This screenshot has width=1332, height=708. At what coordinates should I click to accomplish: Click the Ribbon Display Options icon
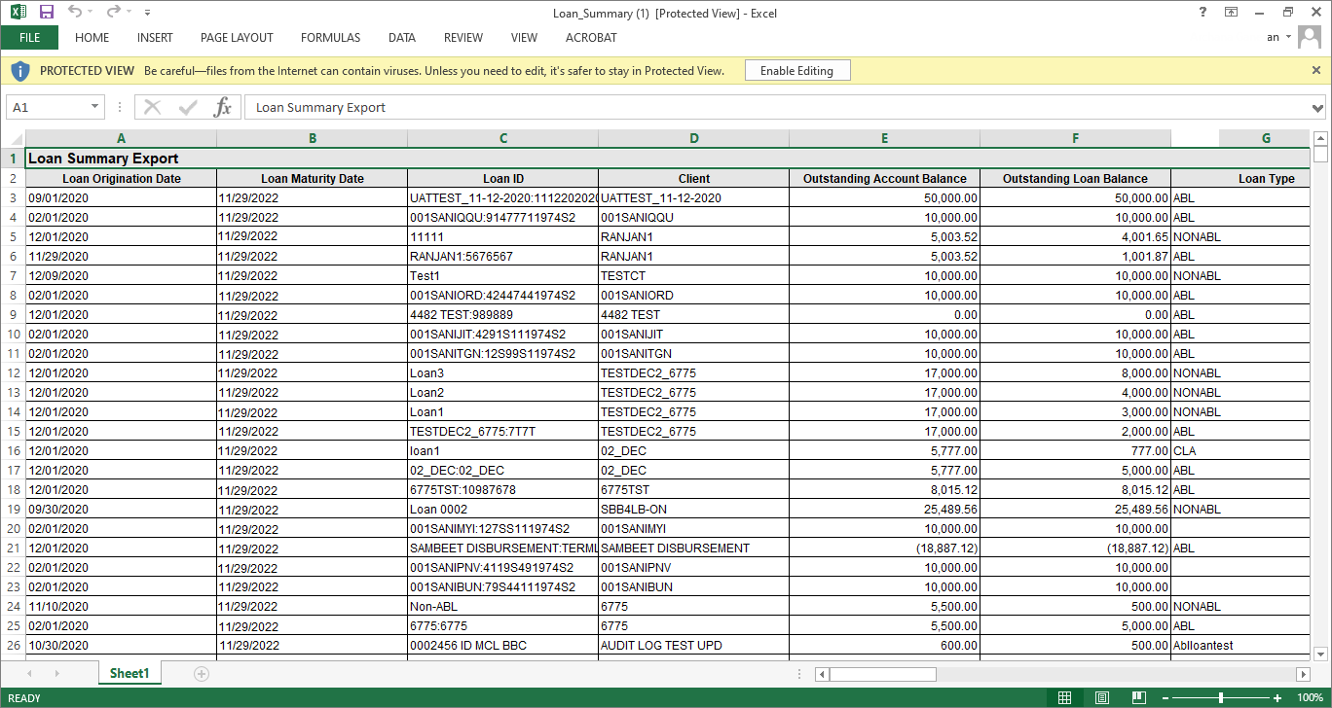pyautogui.click(x=1232, y=13)
